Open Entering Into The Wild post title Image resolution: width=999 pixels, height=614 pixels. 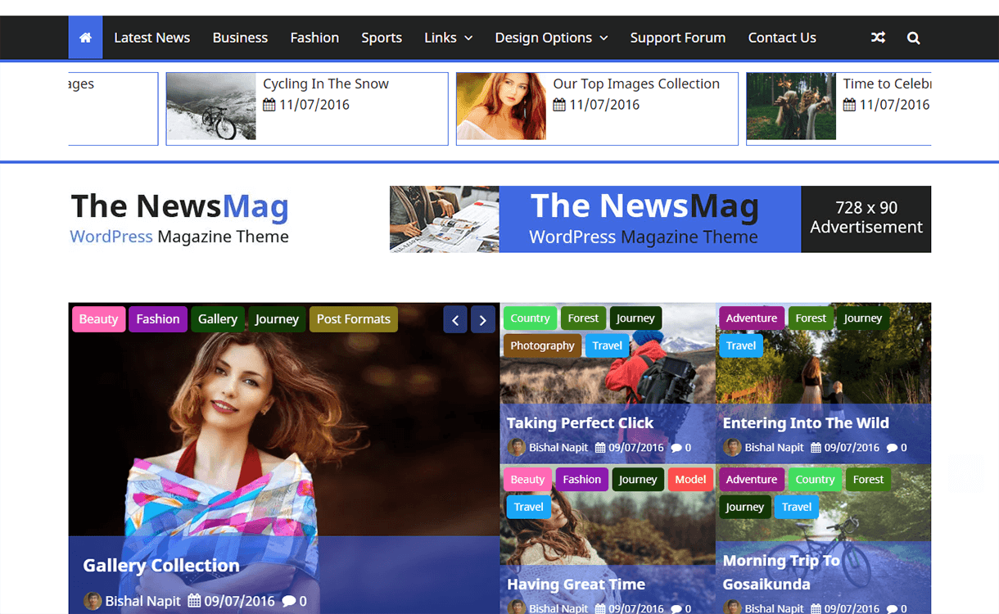806,423
